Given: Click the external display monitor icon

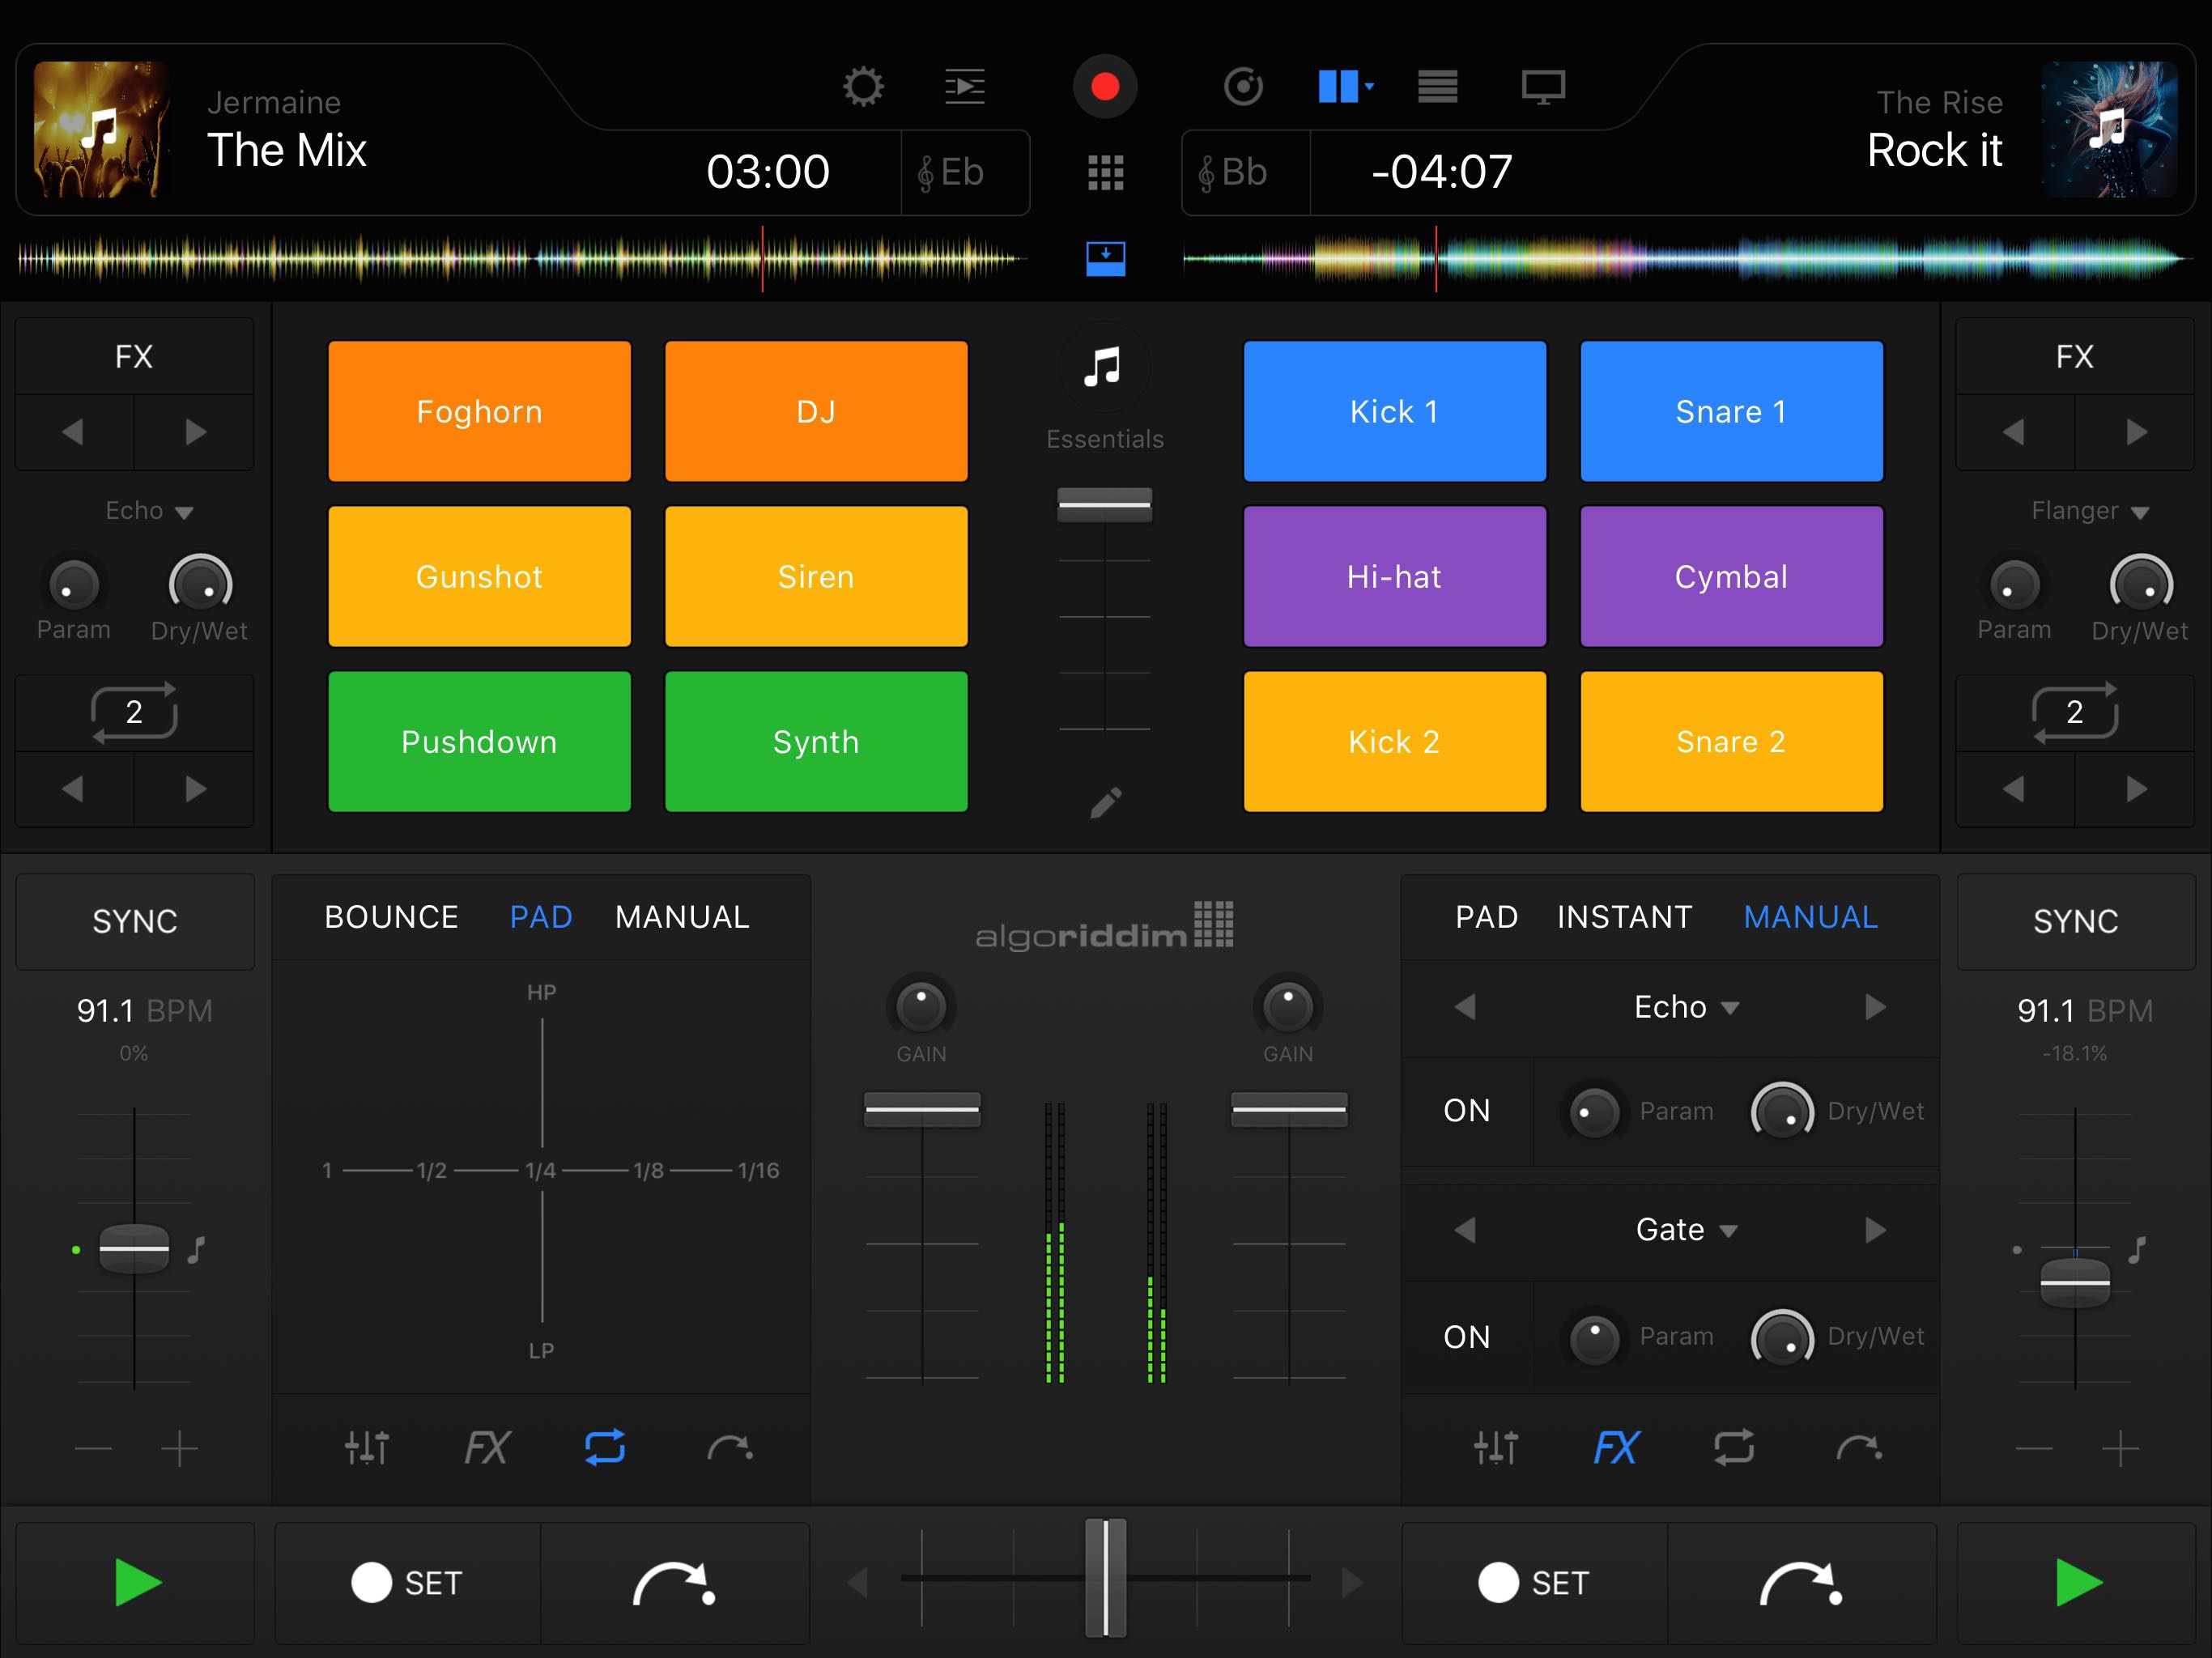Looking at the screenshot, I should click(1543, 87).
